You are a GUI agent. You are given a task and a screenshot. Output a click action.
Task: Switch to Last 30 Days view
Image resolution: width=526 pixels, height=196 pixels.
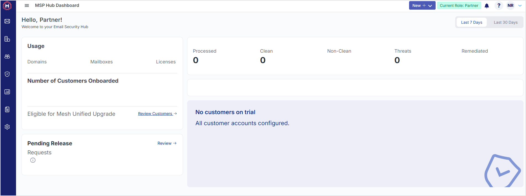[x=506, y=22]
